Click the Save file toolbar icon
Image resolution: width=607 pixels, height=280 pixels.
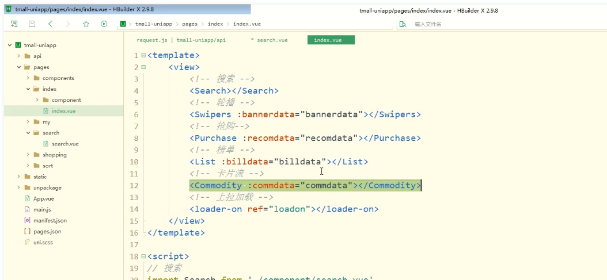tap(32, 24)
